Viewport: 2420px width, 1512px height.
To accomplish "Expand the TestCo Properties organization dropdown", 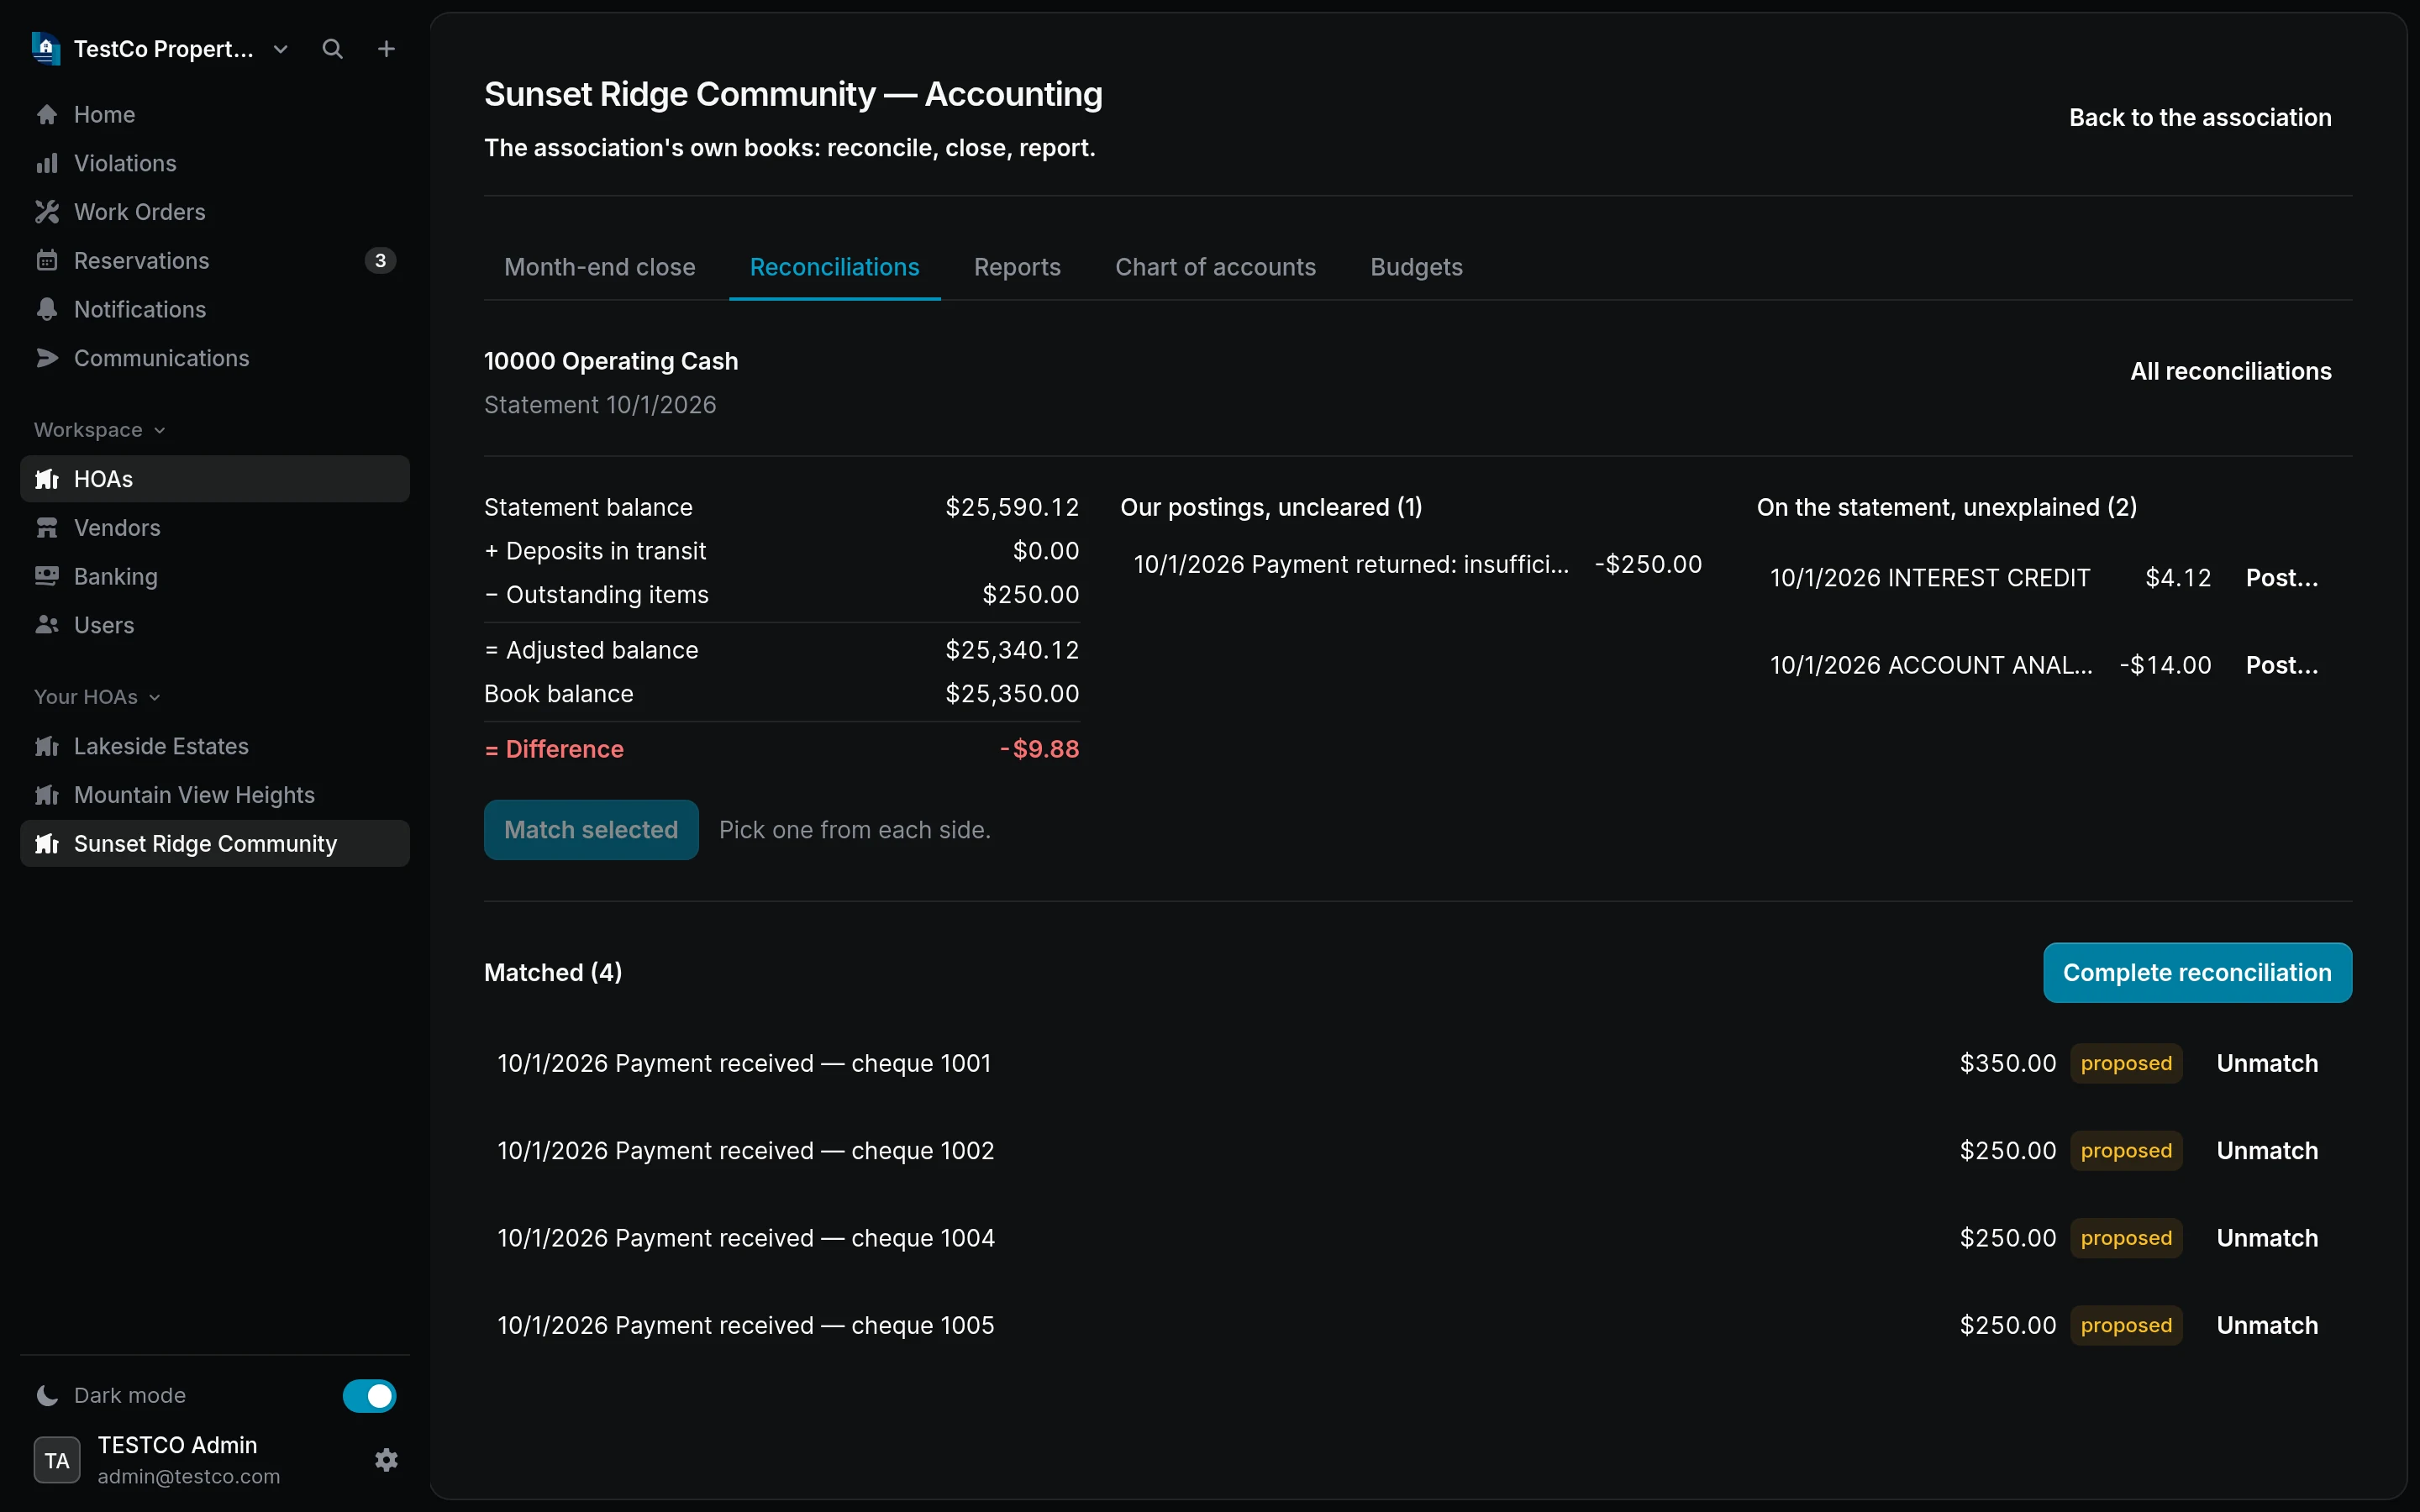I will [x=281, y=49].
